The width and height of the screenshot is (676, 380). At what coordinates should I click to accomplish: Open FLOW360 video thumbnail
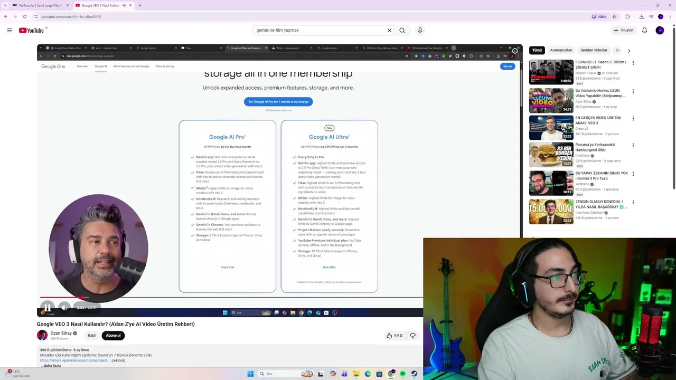click(x=551, y=72)
